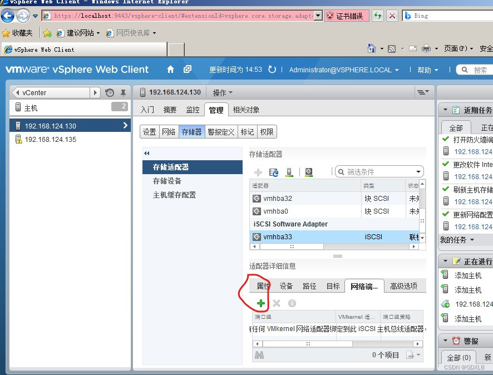493x375 pixels.
Task: Add network port binding with green plus
Action: click(x=260, y=303)
